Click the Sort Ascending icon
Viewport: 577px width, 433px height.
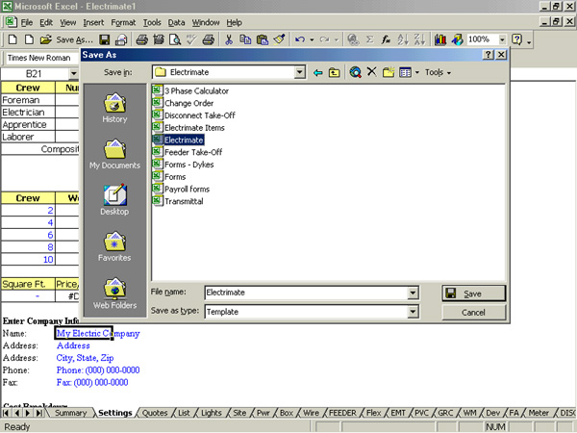pos(403,39)
